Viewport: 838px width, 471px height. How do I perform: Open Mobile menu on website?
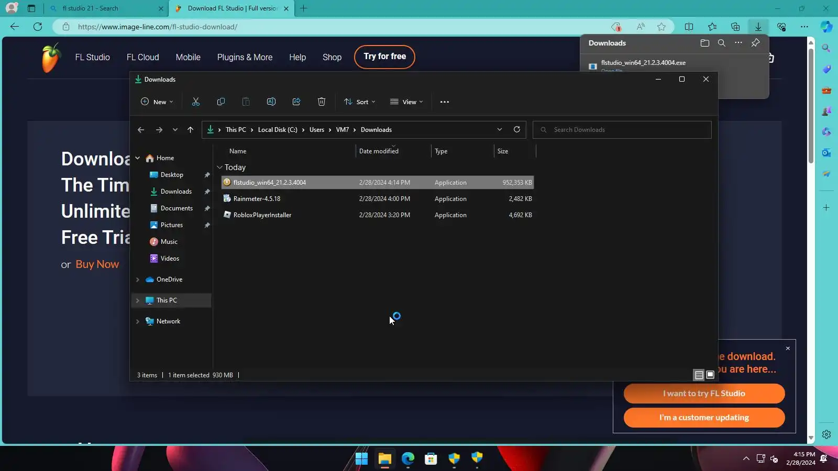[188, 58]
